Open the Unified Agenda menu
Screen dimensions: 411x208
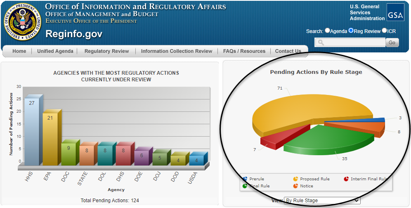pos(55,51)
